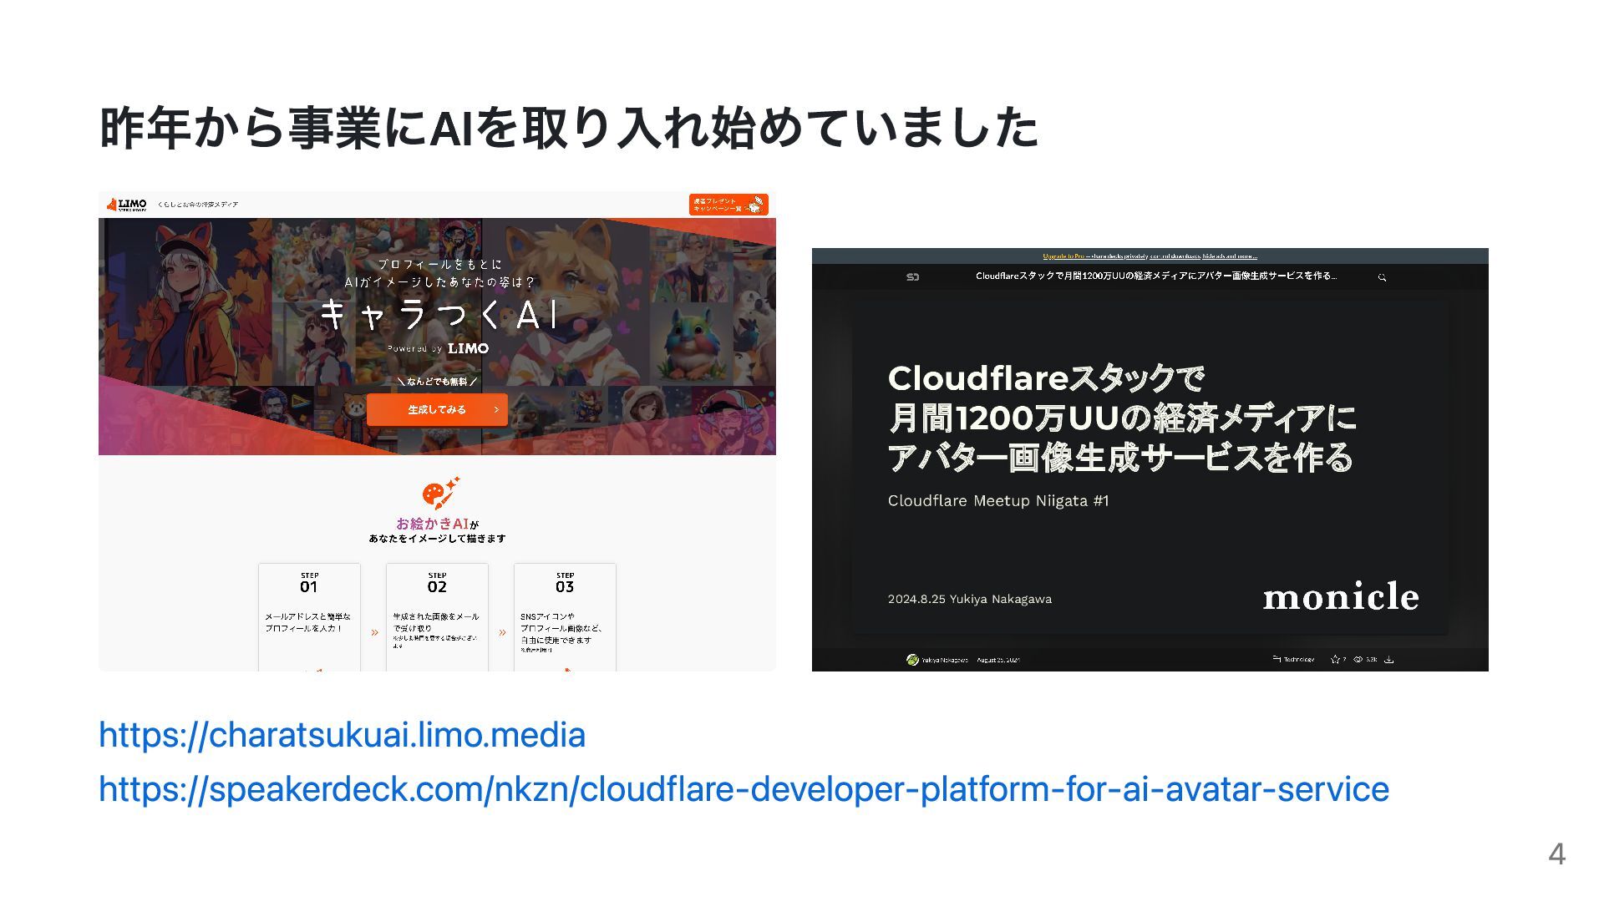1604x902 pixels.
Task: Click the star favorite icon
Action: (x=1335, y=660)
